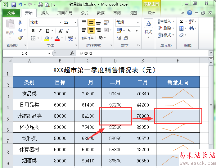Select column D header

[x=115, y=61]
